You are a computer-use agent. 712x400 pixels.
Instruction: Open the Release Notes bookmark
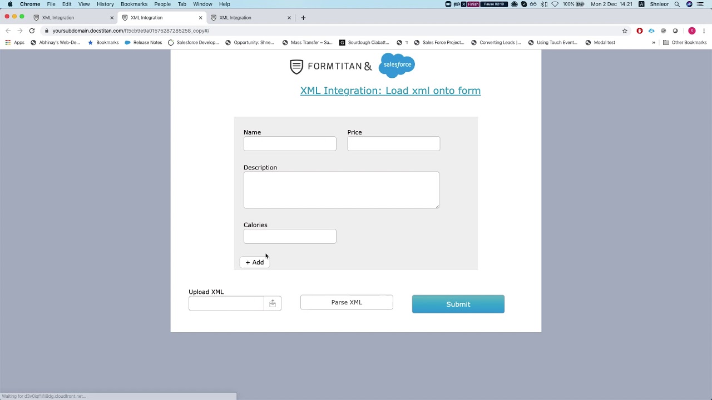[x=144, y=42]
